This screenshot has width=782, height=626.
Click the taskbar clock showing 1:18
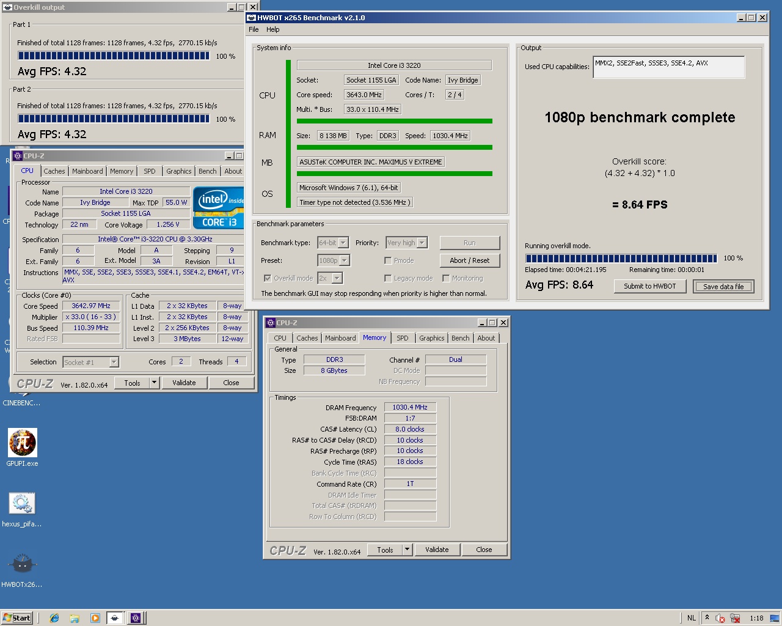coord(756,618)
